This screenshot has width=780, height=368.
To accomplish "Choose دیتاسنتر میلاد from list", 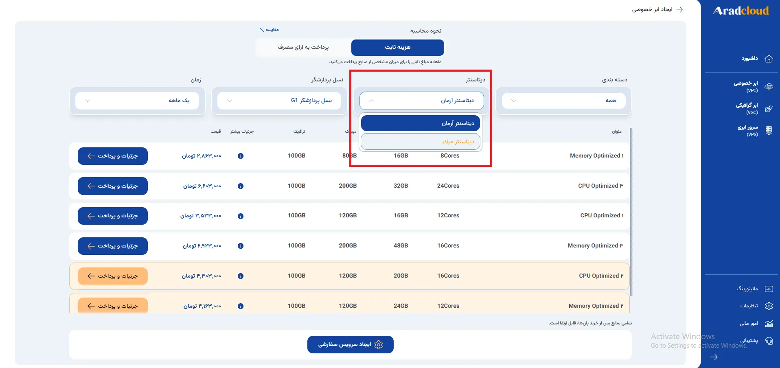I will click(421, 142).
